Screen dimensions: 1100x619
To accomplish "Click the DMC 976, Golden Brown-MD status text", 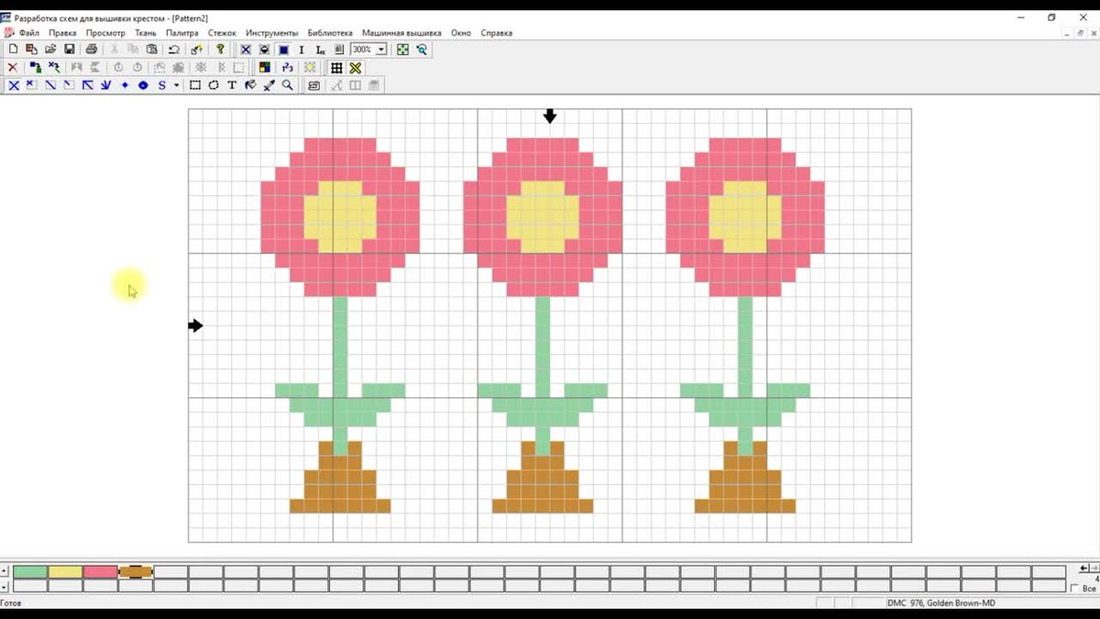I will click(x=941, y=603).
